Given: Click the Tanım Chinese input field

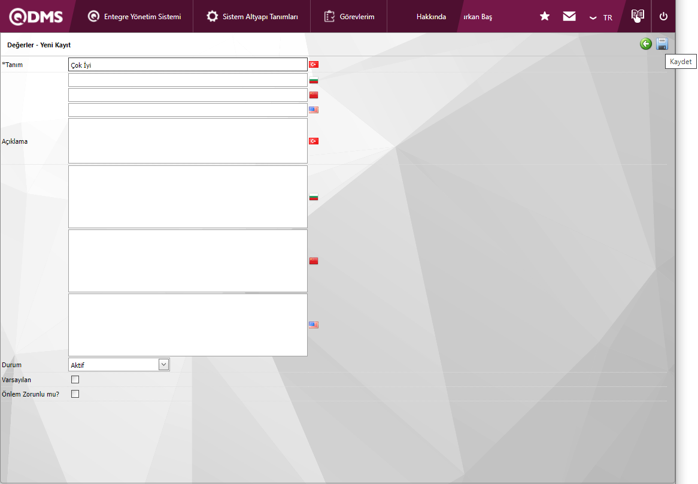Looking at the screenshot, I should pos(188,95).
